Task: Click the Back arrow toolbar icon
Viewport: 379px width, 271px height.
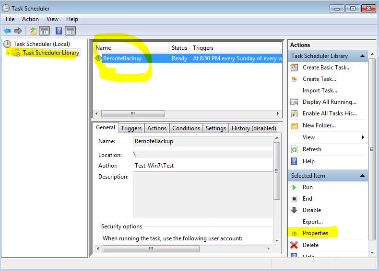Action: click(x=7, y=31)
